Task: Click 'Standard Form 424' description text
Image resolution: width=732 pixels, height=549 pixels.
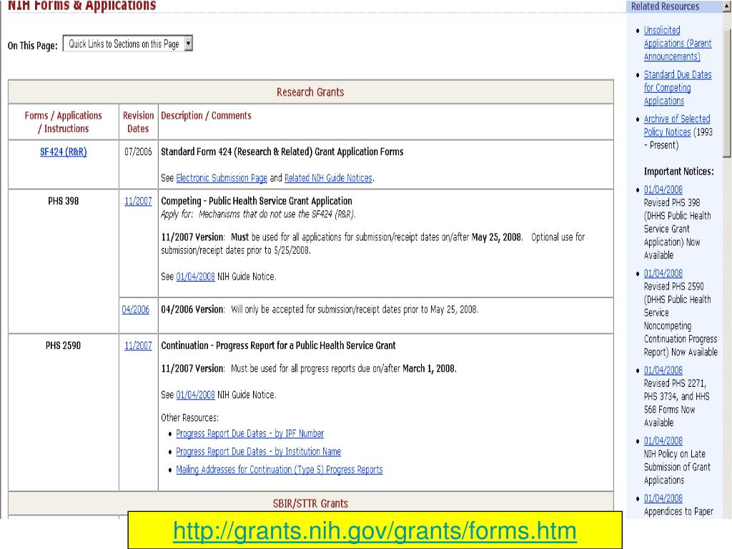Action: [282, 152]
